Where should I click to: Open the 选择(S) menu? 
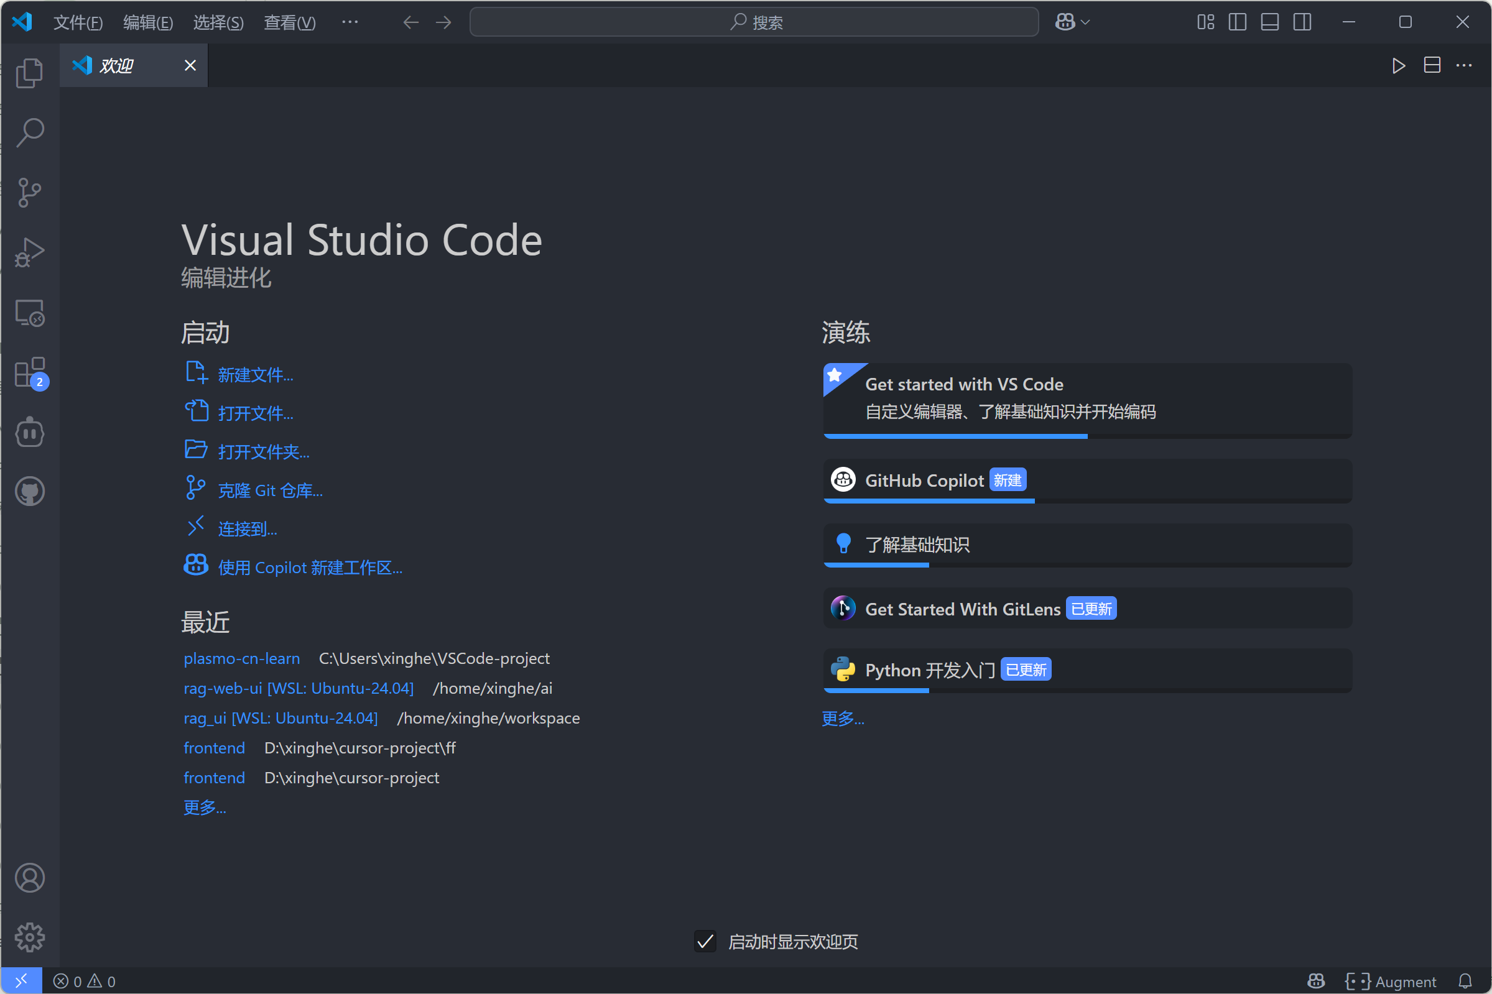(218, 23)
